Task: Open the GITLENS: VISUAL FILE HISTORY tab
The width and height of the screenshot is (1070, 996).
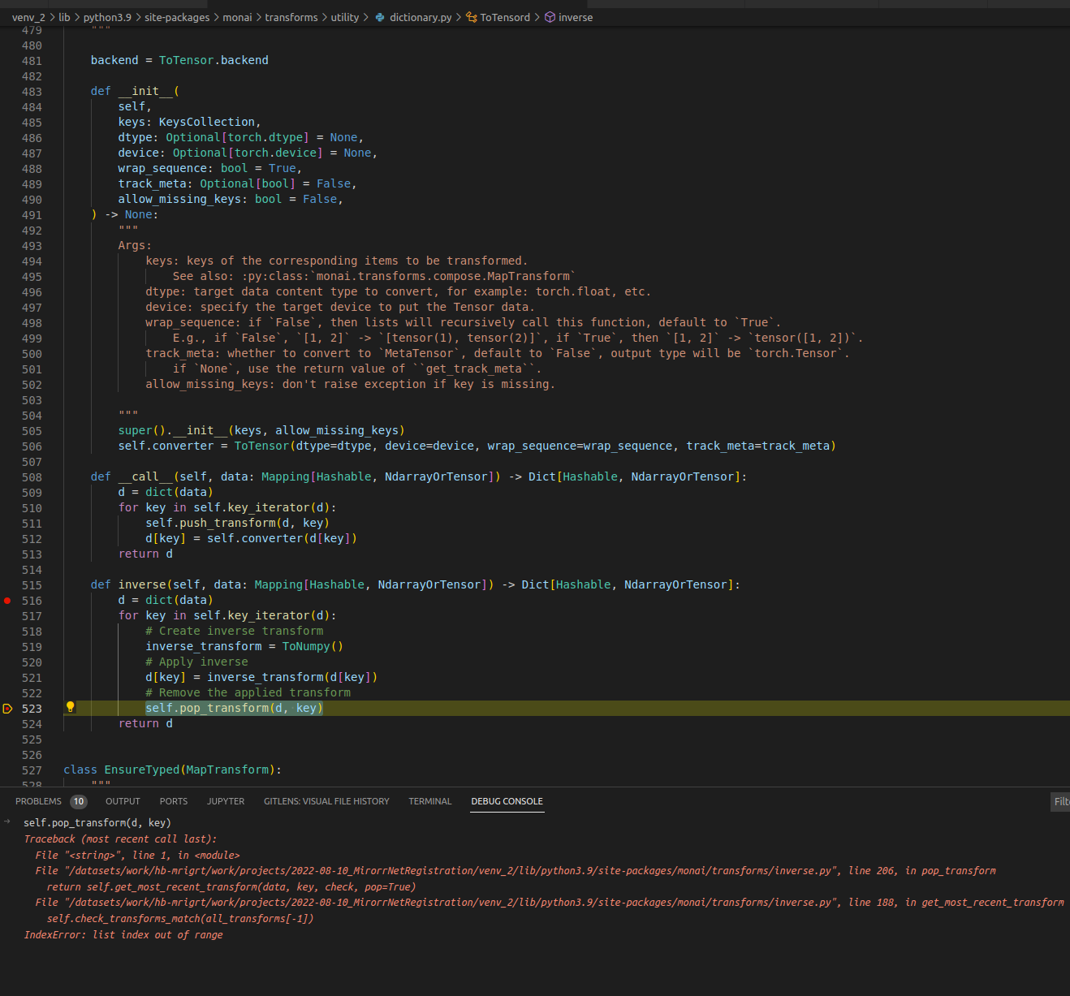Action: (326, 801)
